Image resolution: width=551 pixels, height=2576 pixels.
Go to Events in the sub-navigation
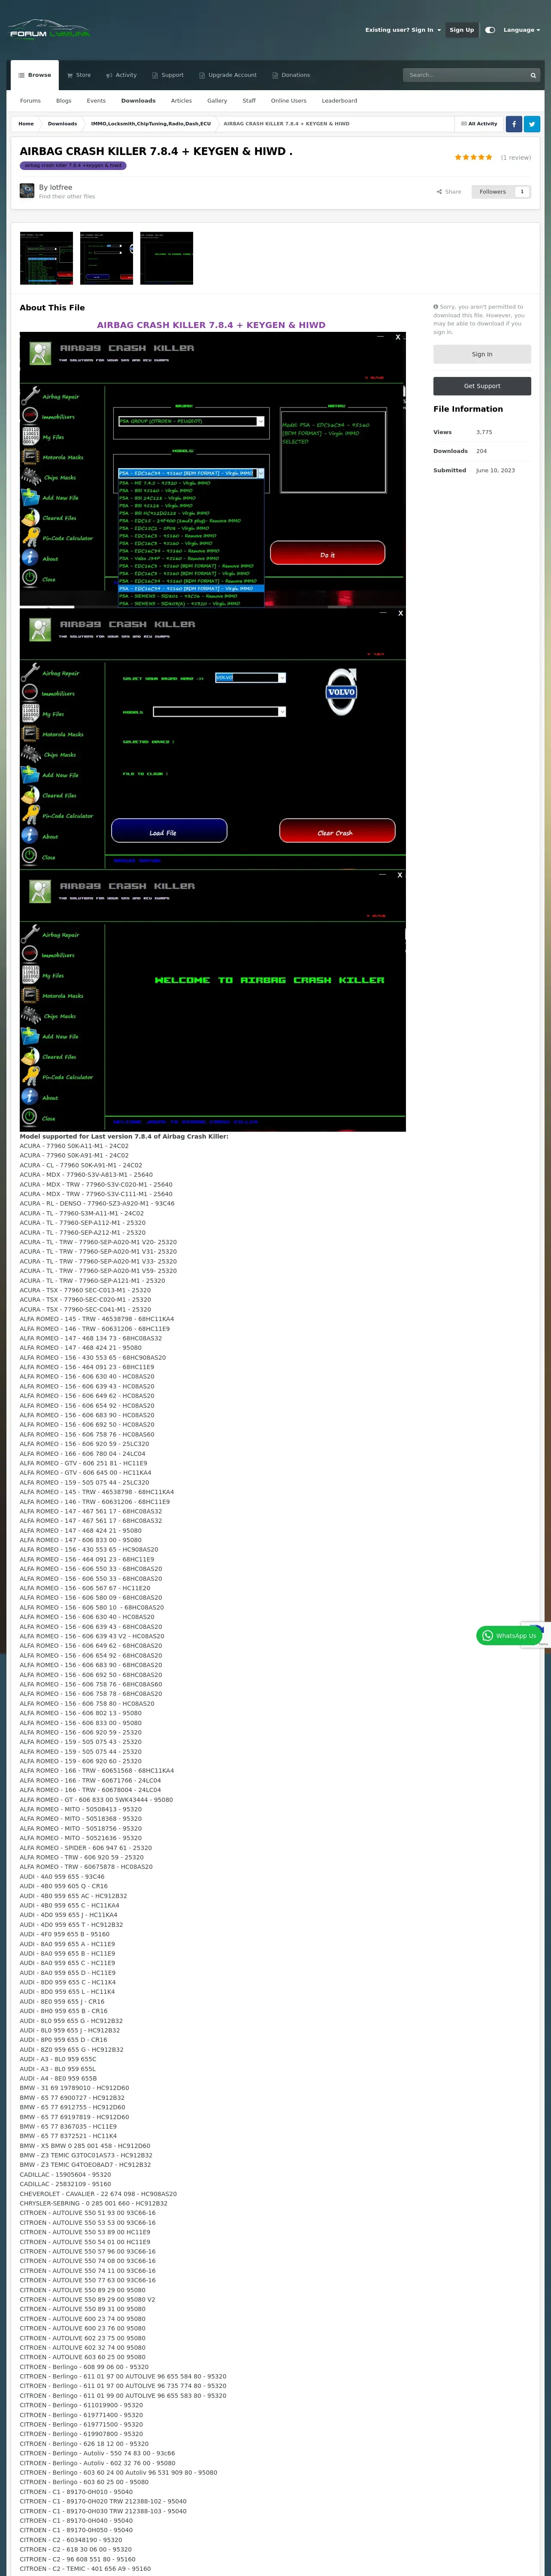(96, 101)
